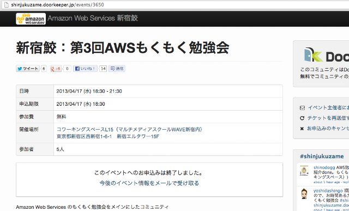Click the 申込期限 row label

click(29, 104)
